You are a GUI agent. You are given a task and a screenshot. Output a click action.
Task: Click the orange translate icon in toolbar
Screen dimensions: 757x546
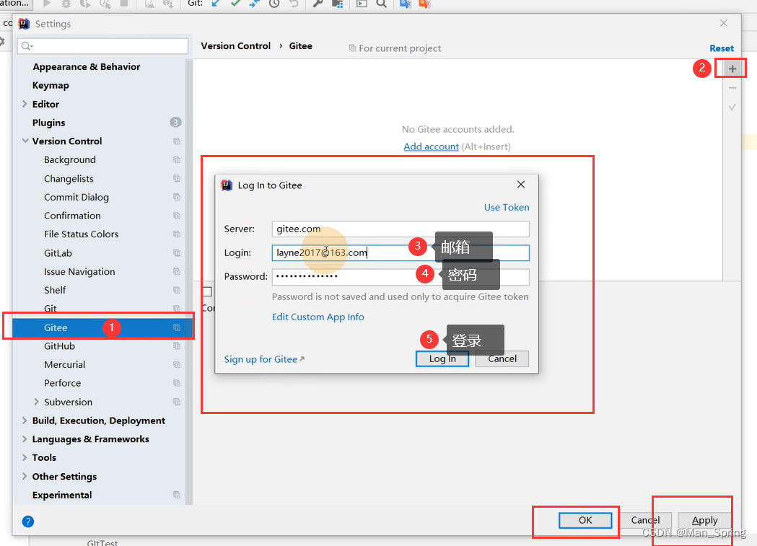424,4
